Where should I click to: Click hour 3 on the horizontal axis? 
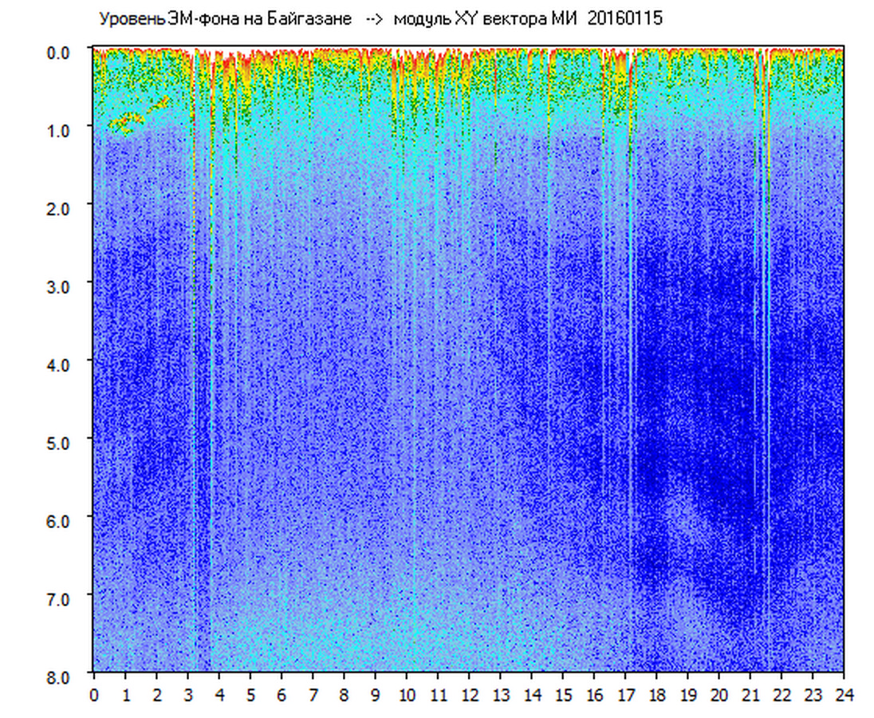[187, 695]
